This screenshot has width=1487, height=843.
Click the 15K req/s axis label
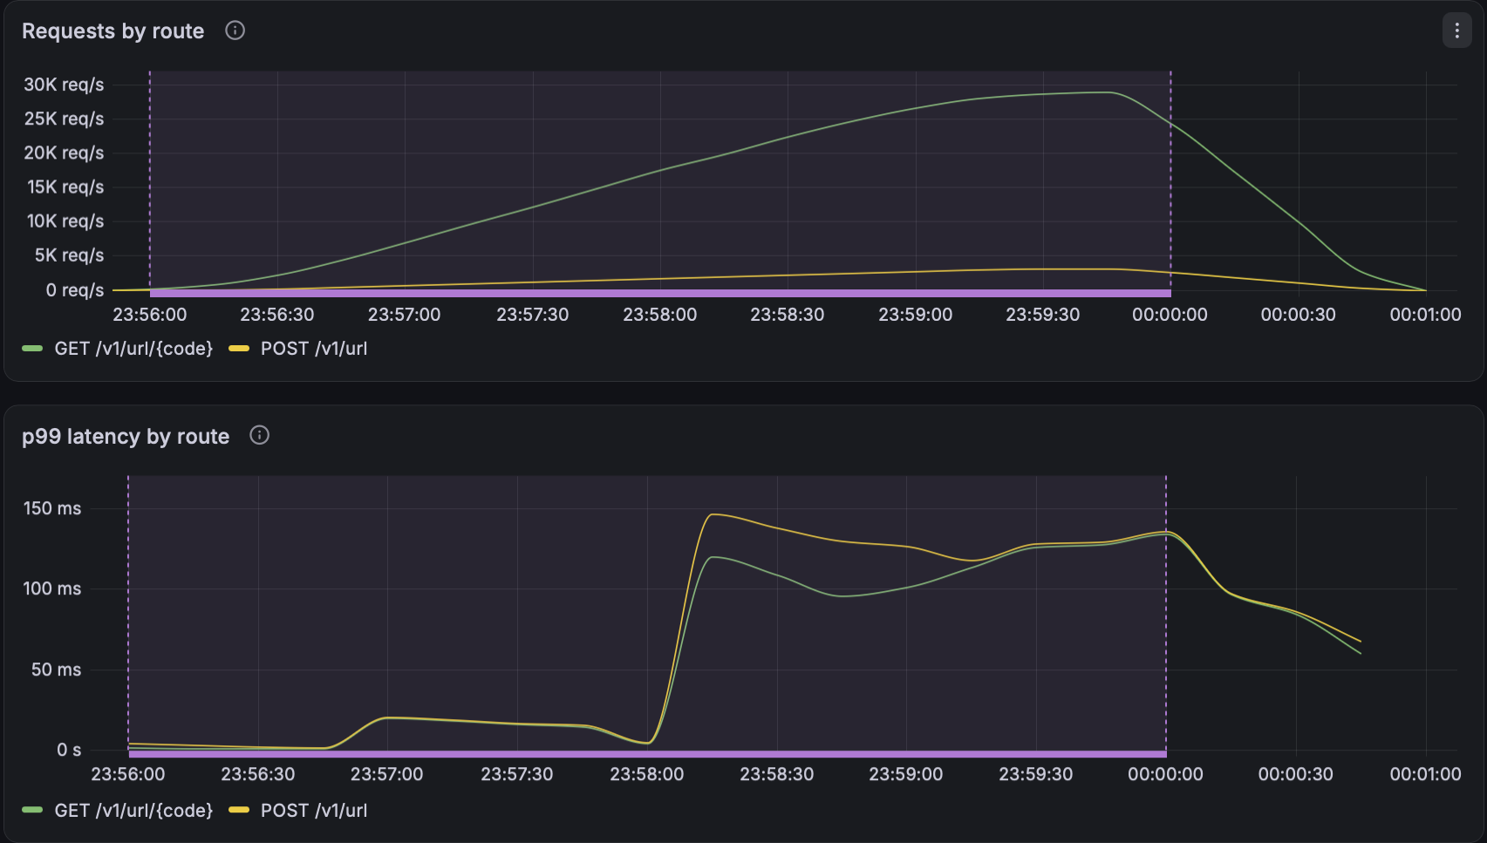65,187
